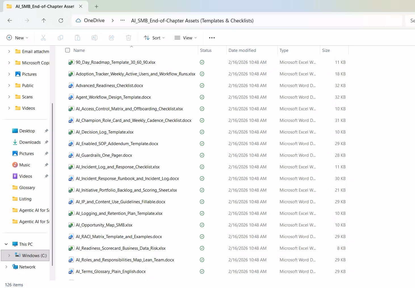Click sync status icon for AI_Decision_Log_Template
Image resolution: width=415 pixels, height=288 pixels.
202,132
